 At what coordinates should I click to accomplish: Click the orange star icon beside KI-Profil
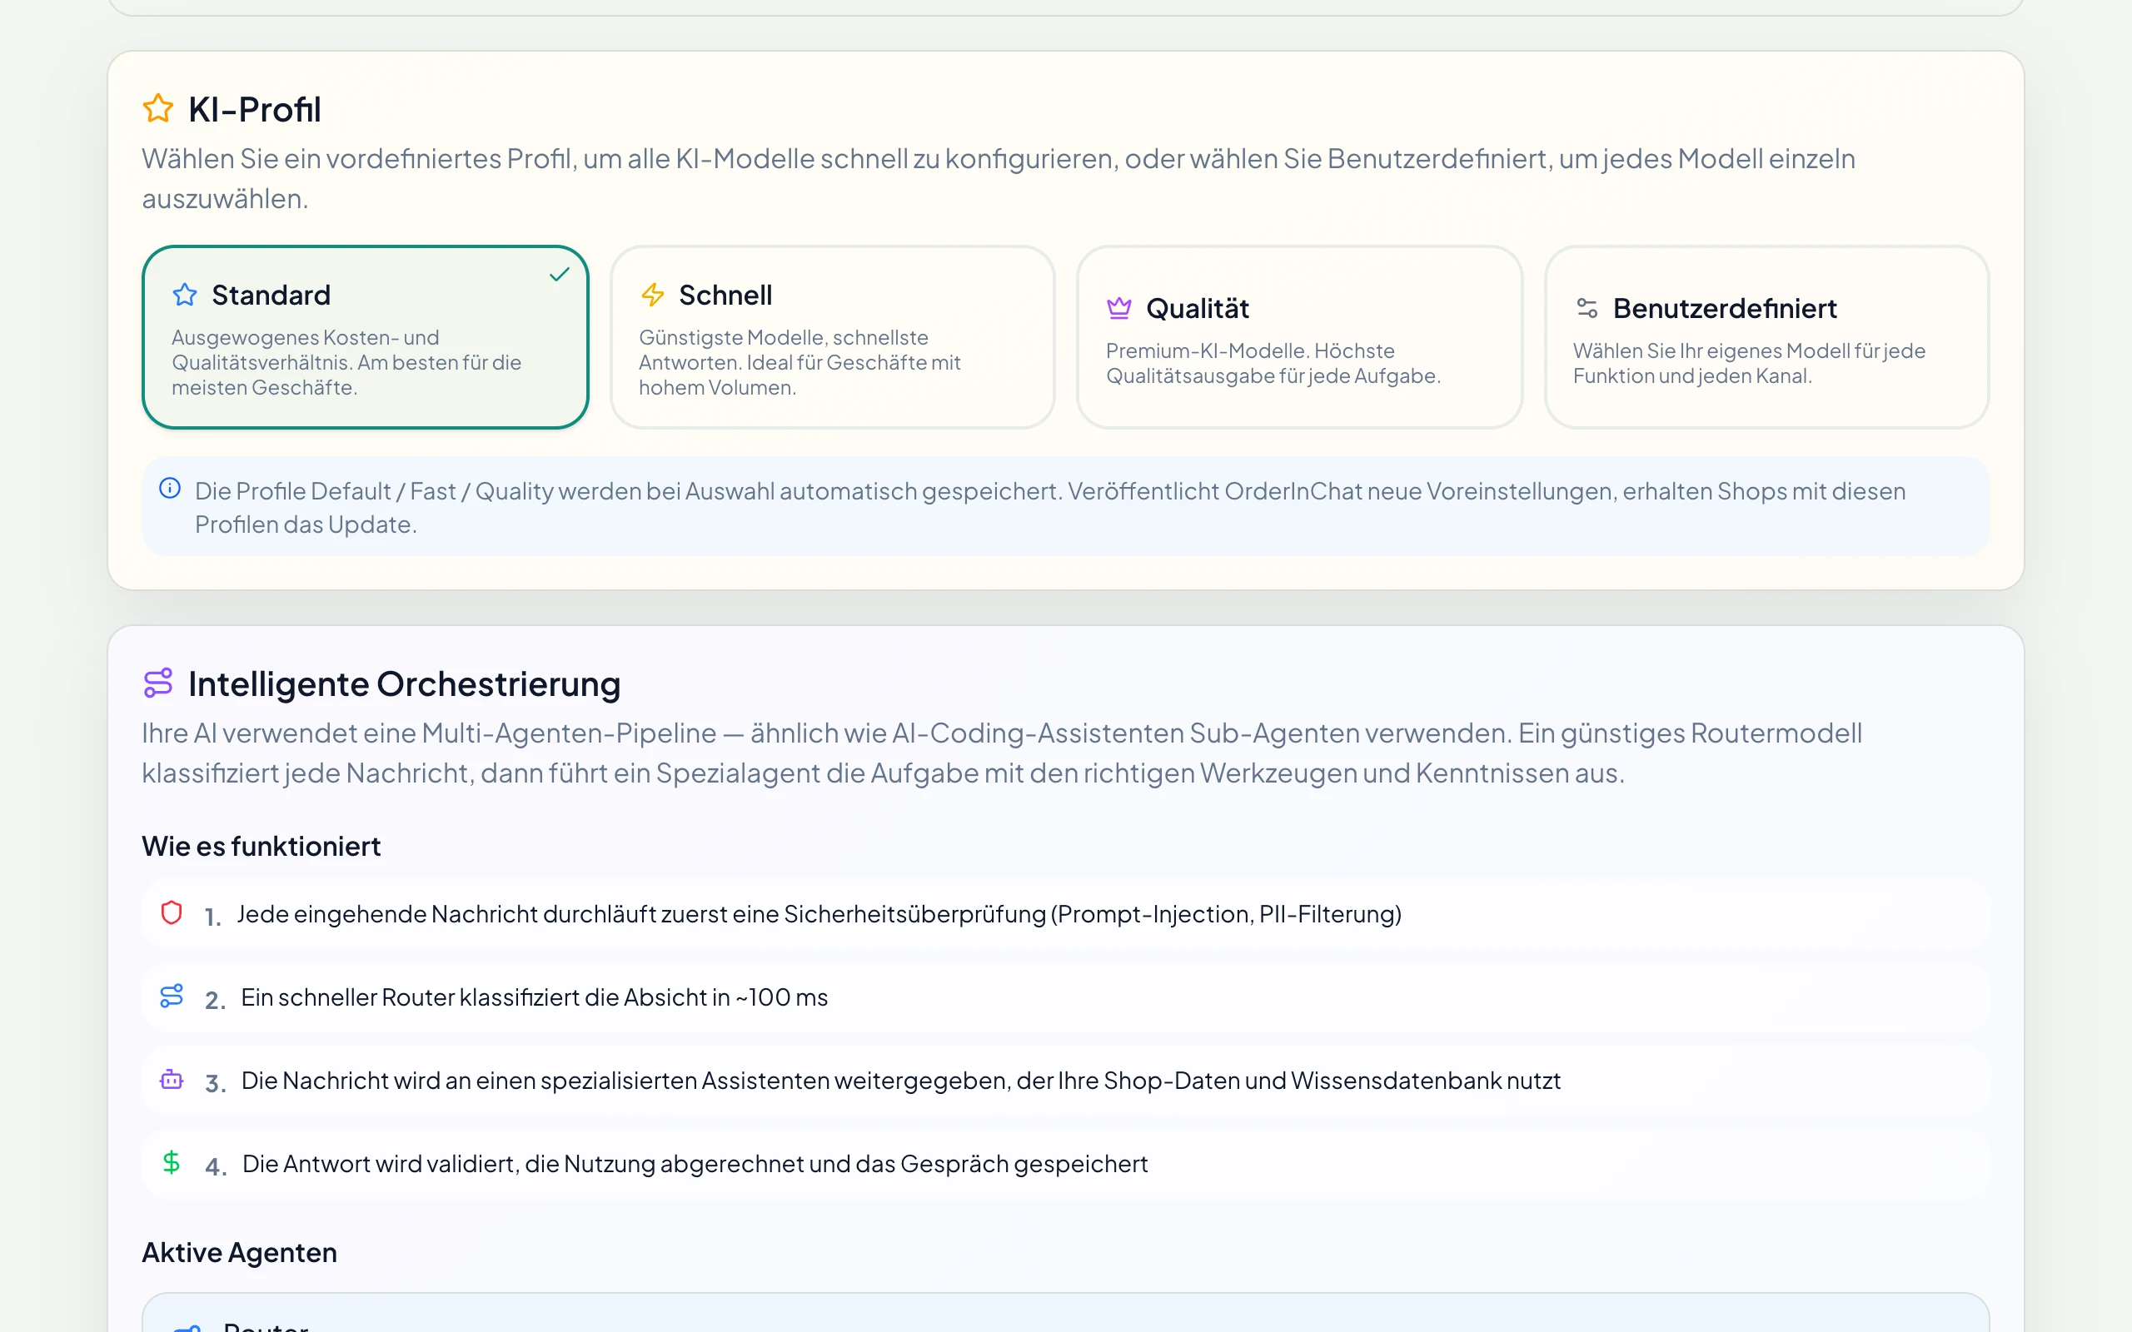click(158, 109)
